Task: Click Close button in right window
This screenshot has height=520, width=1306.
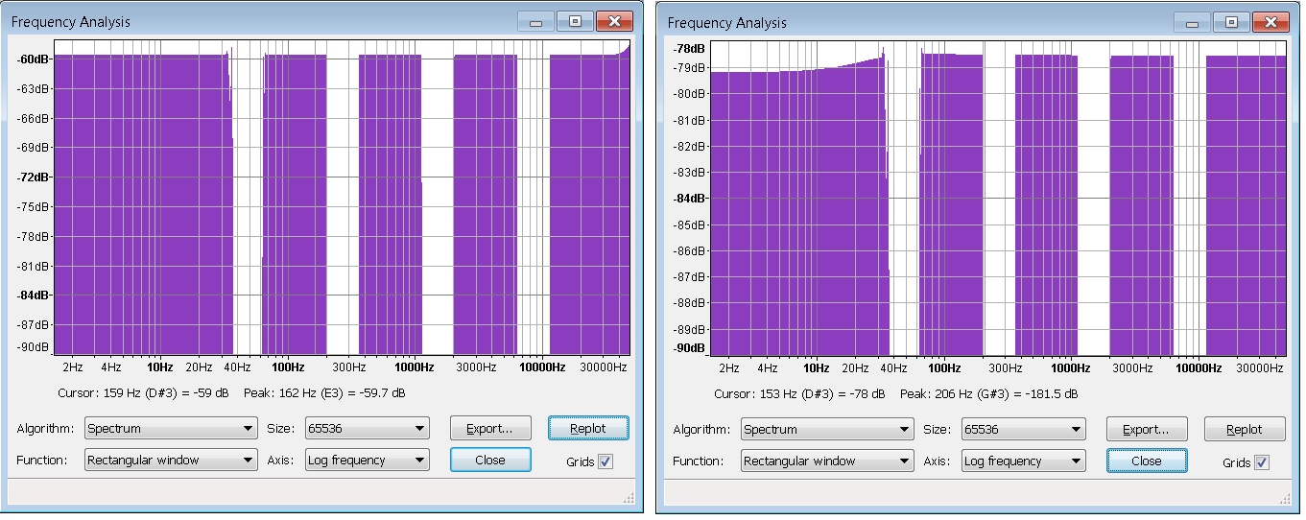Action: click(1147, 461)
